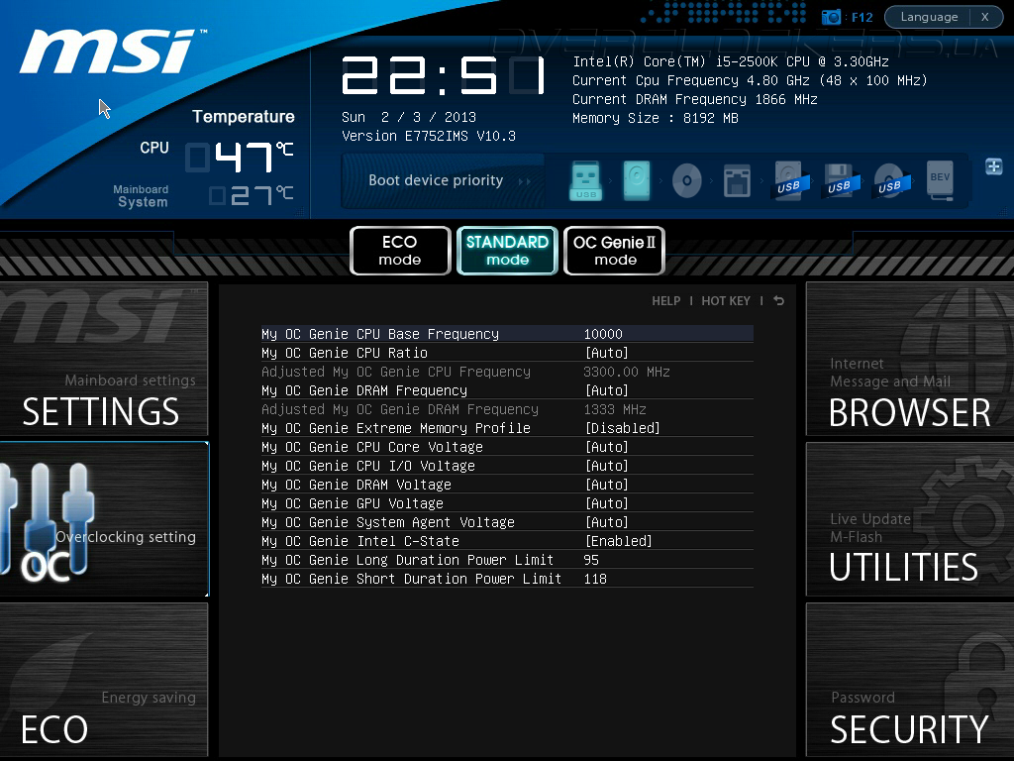Edit Short Duration Power Limit value 118
This screenshot has width=1014, height=761.
tap(595, 579)
